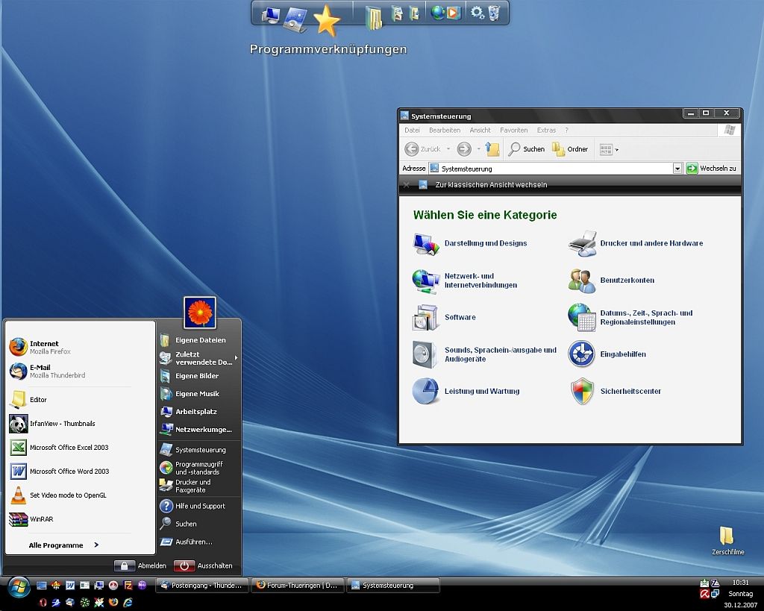This screenshot has height=611, width=764.
Task: Open the Sicherheitscenter shield icon
Action: point(582,391)
